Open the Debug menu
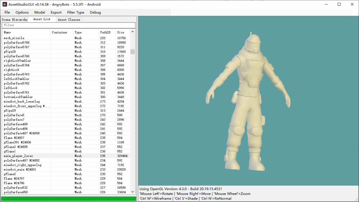This screenshot has width=359, height=202. pyautogui.click(x=95, y=12)
